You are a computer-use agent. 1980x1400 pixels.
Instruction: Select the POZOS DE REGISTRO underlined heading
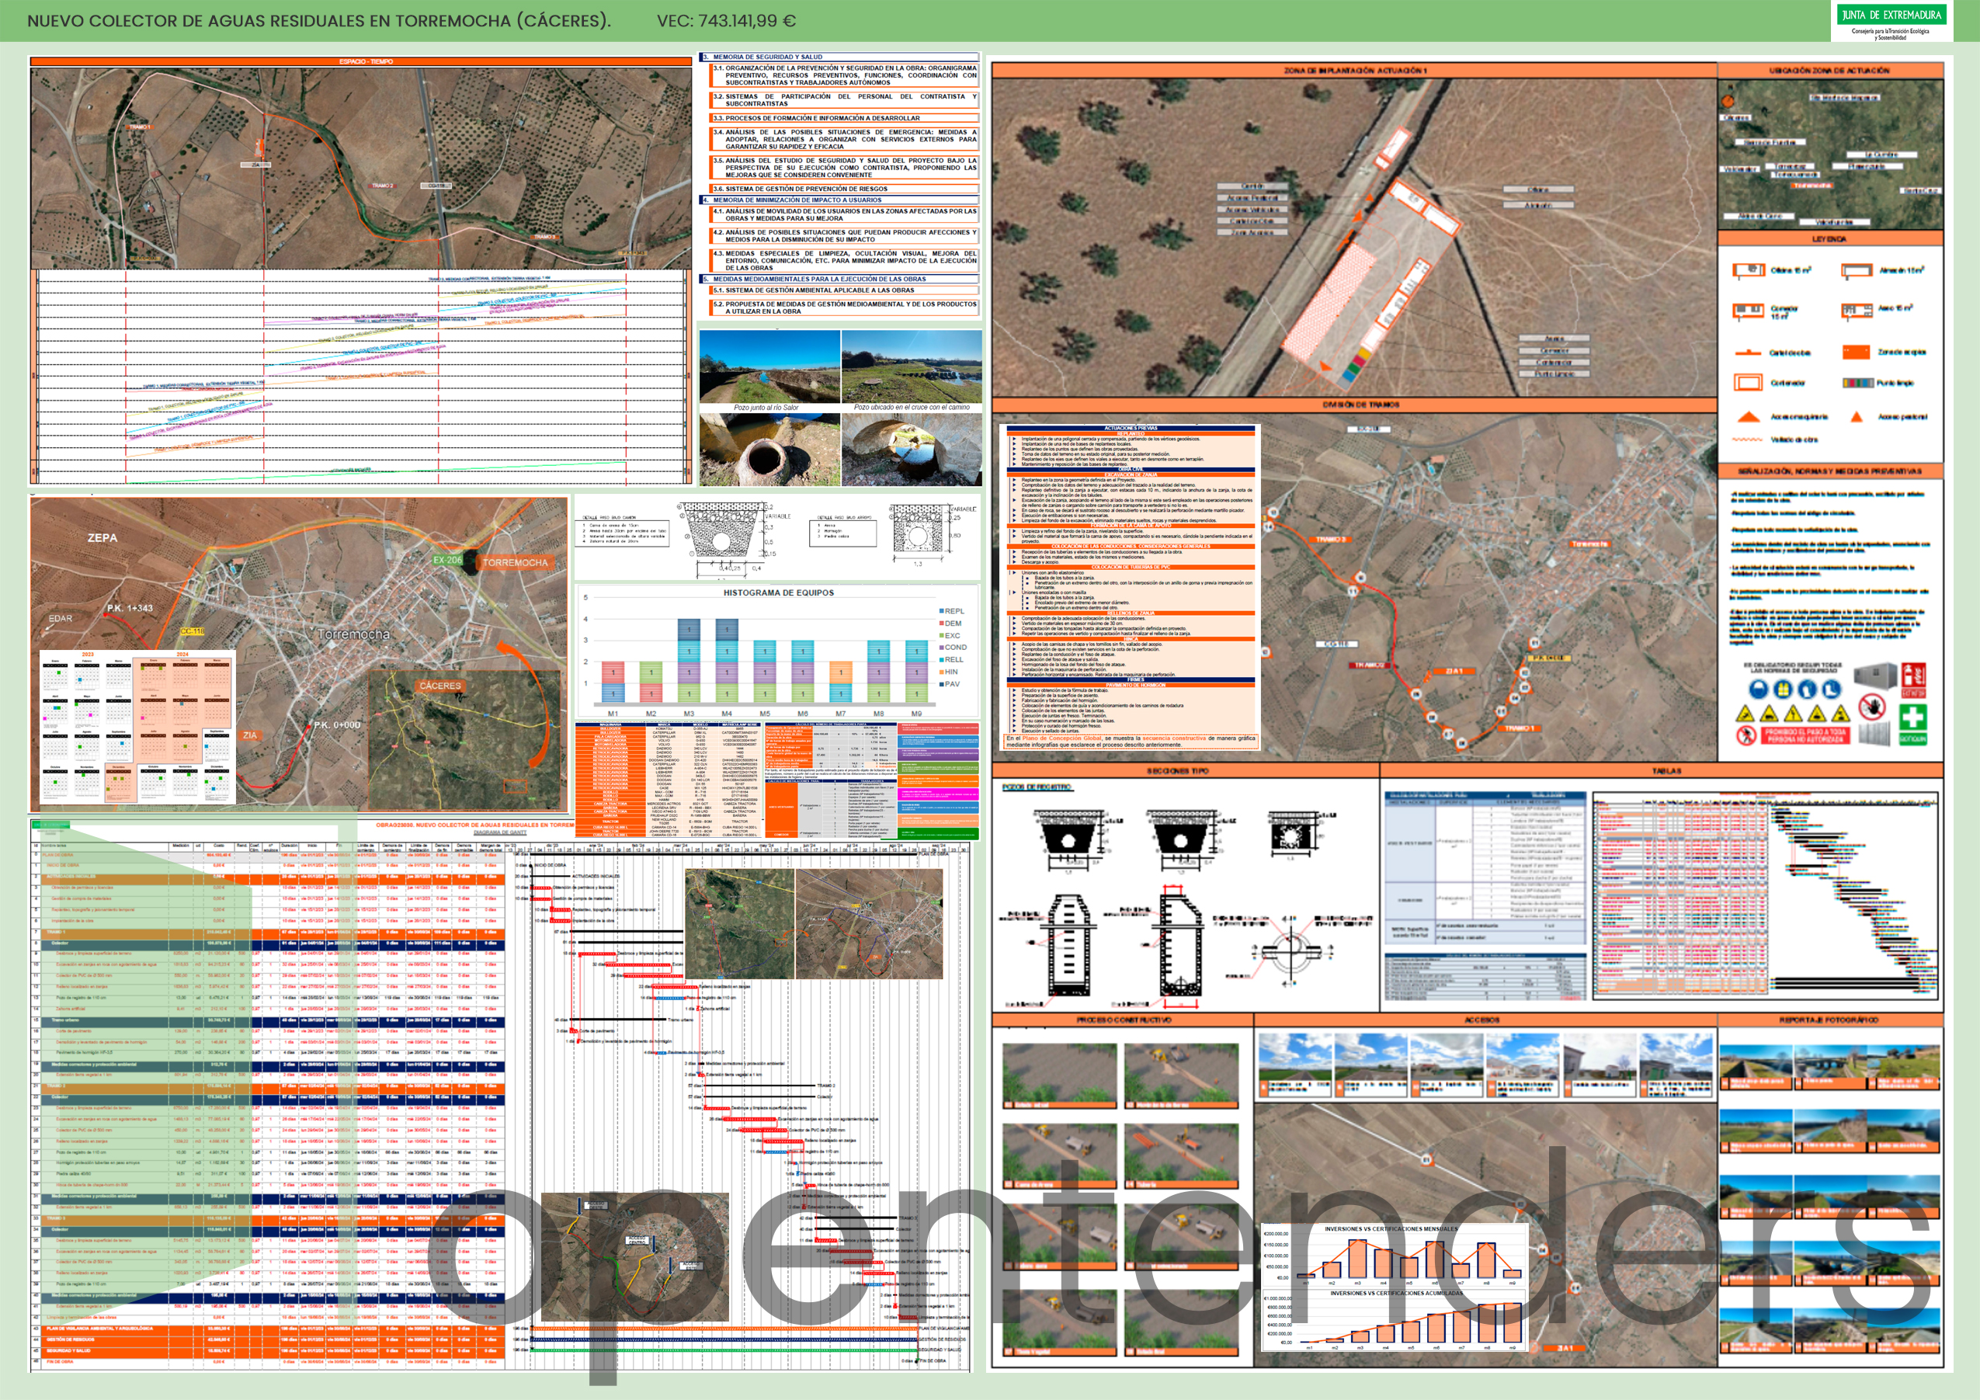tap(1037, 787)
